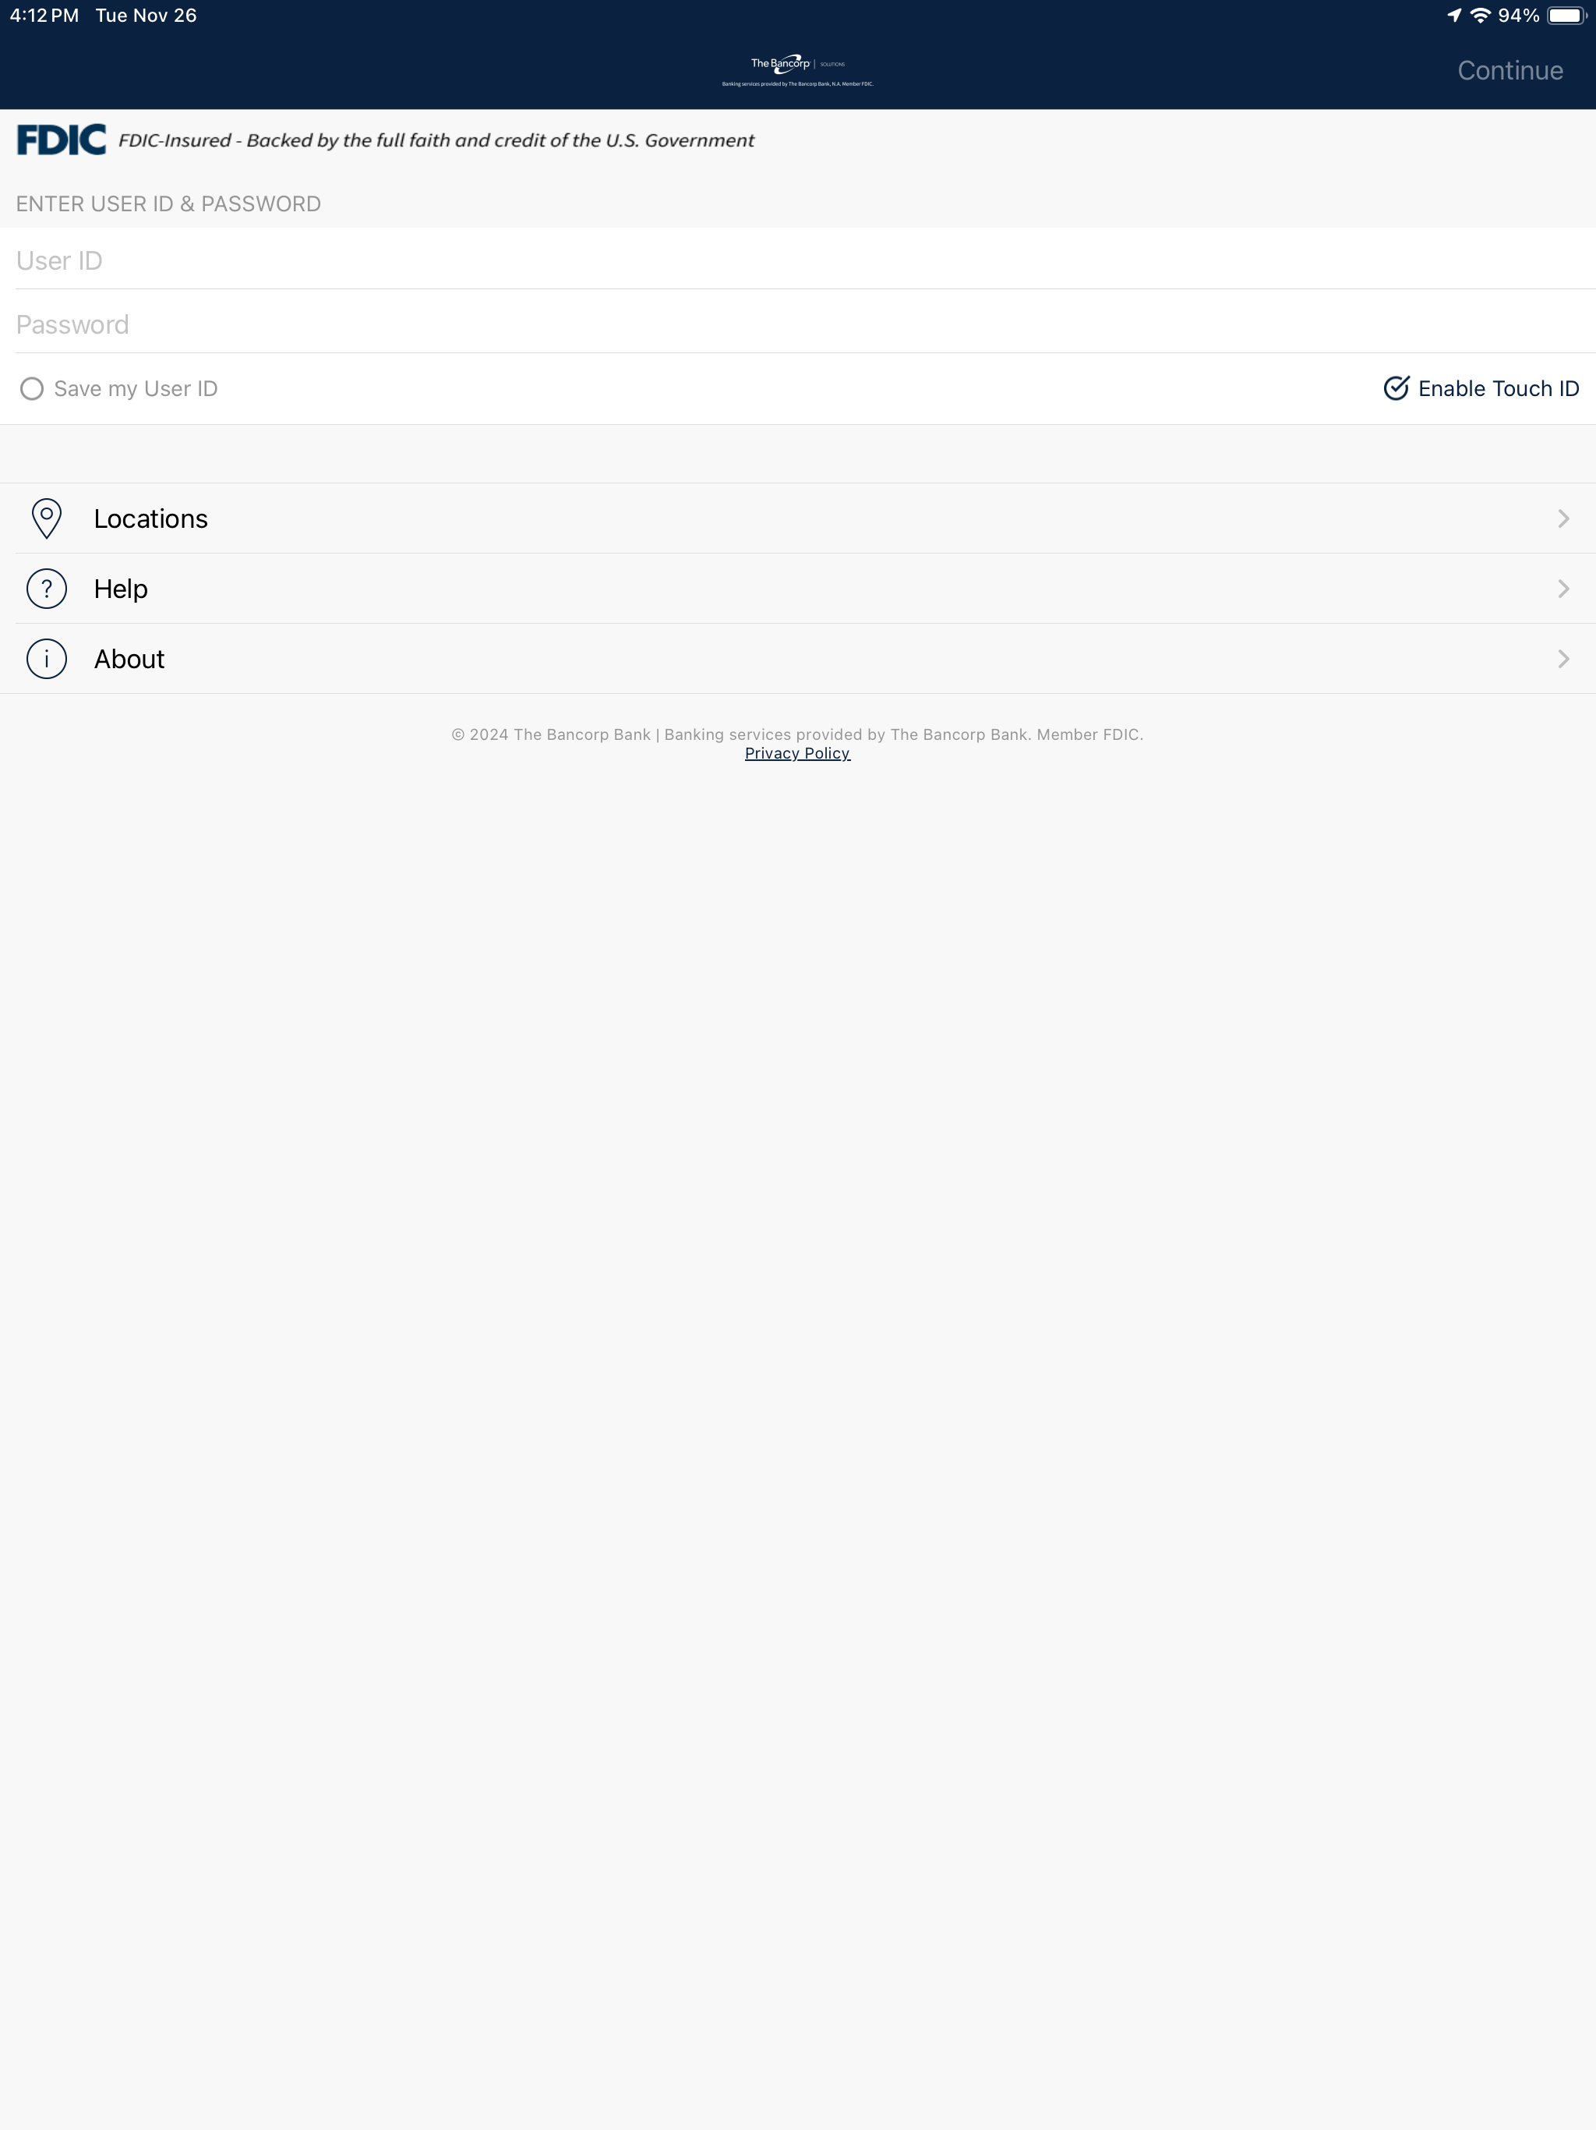1596x2130 pixels.
Task: Tap the Wi-Fi status icon
Action: tap(1481, 16)
